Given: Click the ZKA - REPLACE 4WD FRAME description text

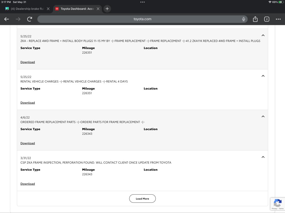Looking at the screenshot, I should click(140, 41).
